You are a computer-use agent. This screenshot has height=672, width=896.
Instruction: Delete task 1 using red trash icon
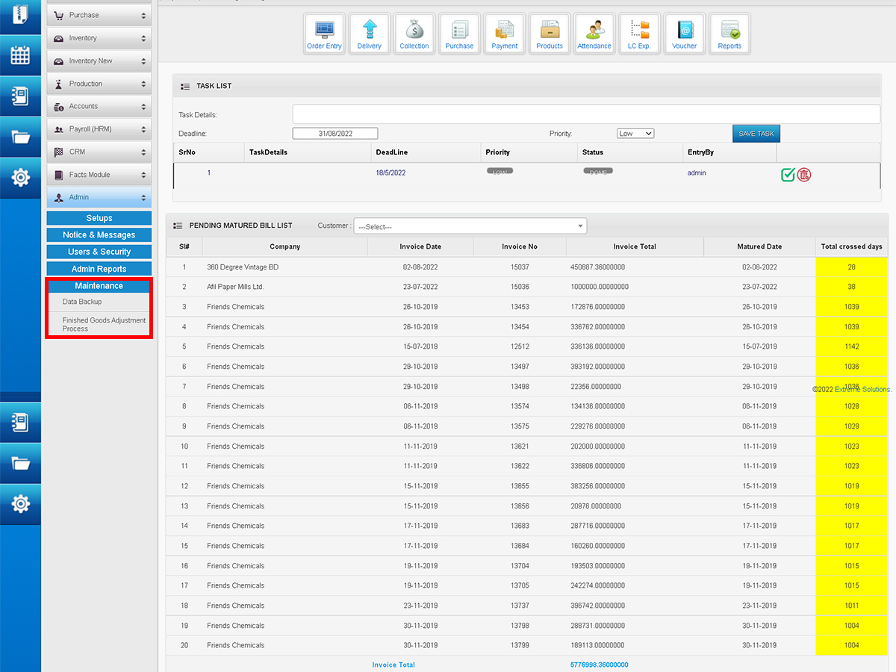804,175
